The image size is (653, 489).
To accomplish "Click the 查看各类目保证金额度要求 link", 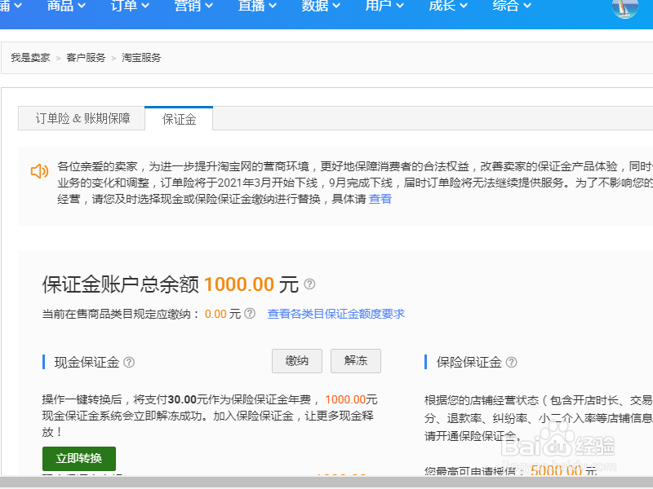I will (x=335, y=313).
